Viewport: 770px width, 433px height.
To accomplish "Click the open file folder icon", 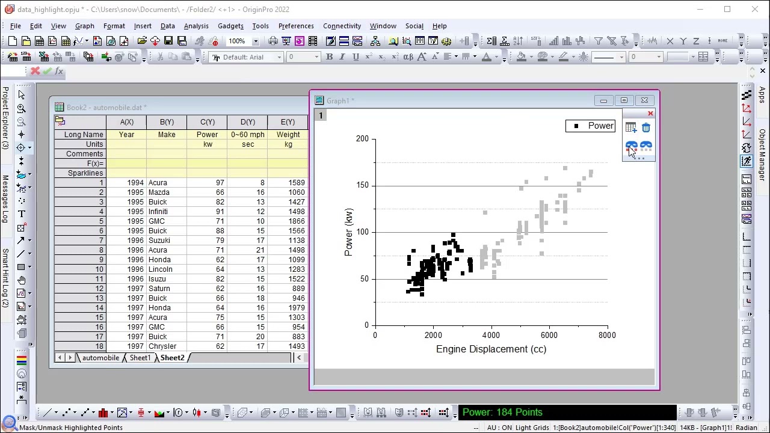I will pos(142,41).
